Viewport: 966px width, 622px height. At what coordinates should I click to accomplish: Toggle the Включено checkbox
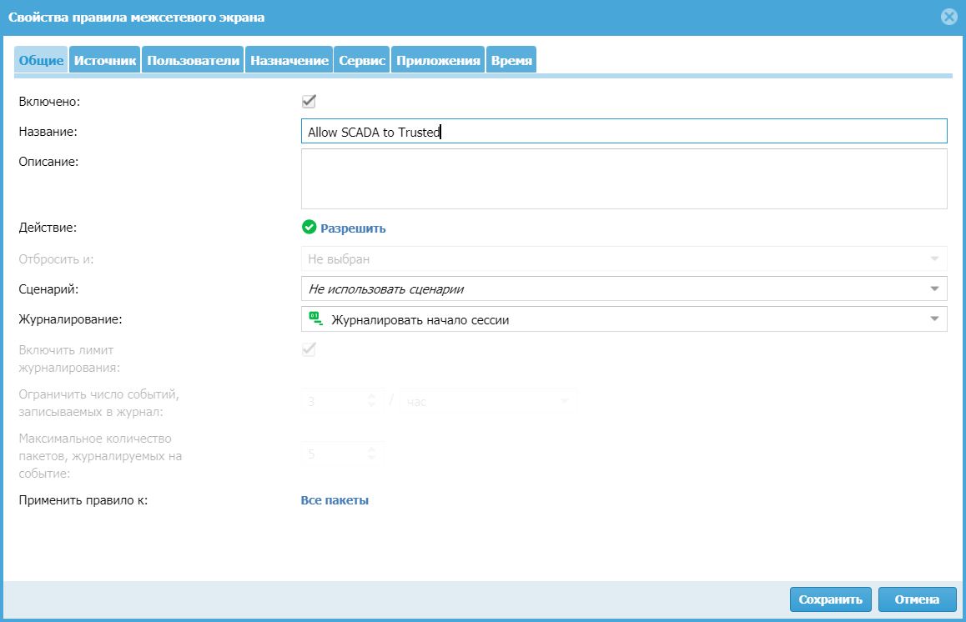tap(309, 101)
